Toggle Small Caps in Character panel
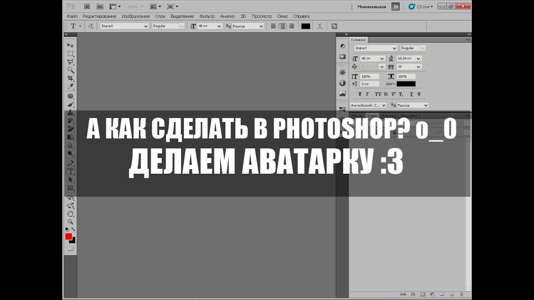Image resolution: width=534 pixels, height=300 pixels. click(386, 95)
